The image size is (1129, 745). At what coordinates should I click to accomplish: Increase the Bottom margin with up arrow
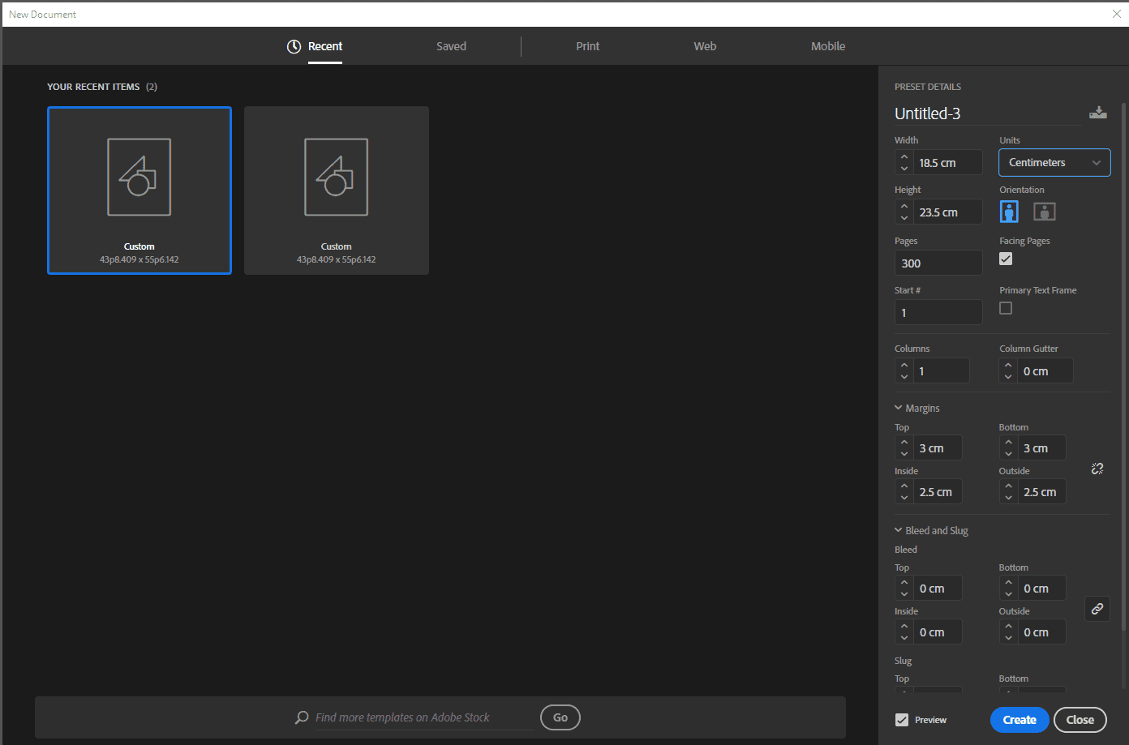click(x=1008, y=443)
